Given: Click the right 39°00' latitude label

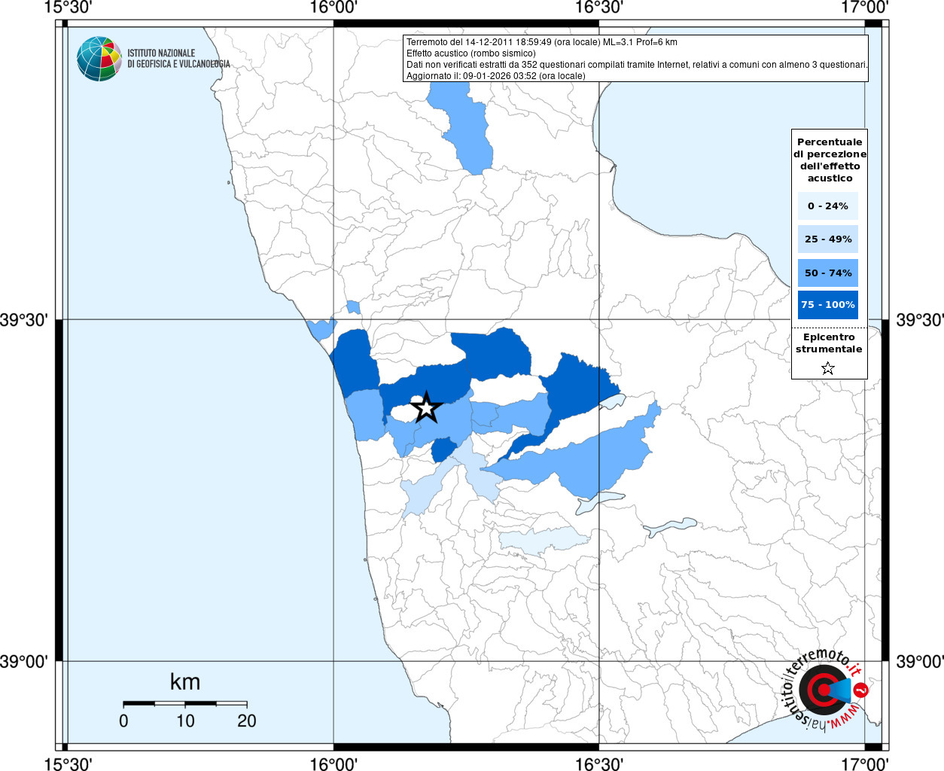Looking at the screenshot, I should pyautogui.click(x=919, y=661).
